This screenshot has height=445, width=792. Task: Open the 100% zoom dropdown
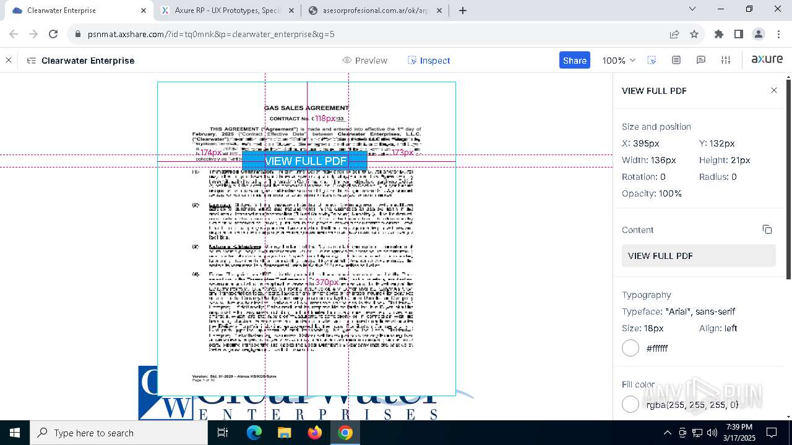point(619,61)
